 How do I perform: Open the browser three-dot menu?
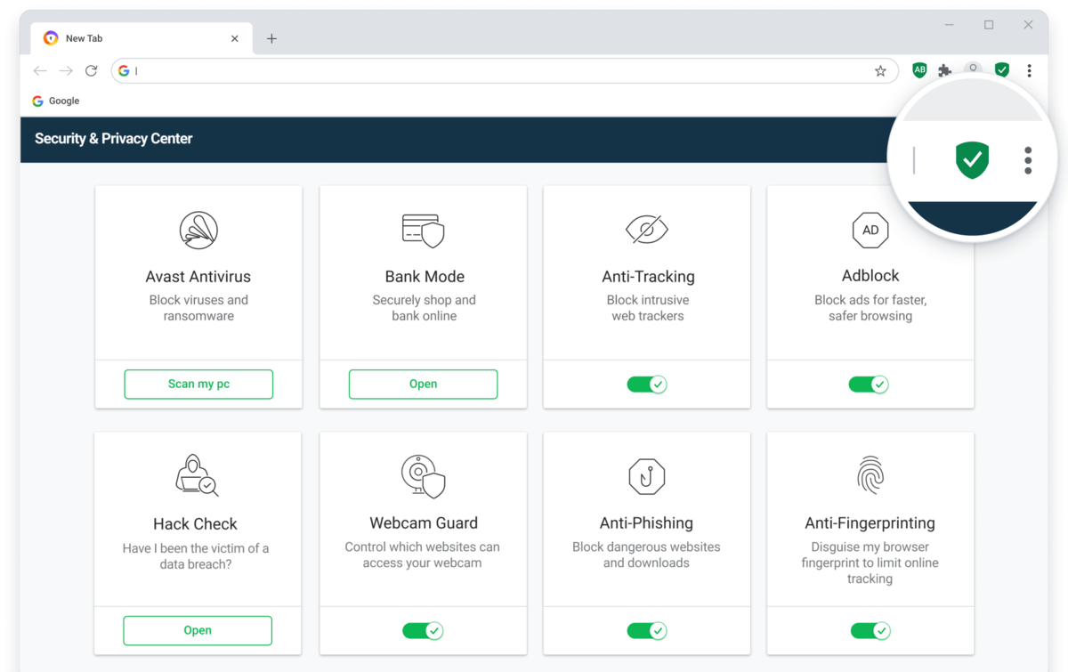pos(1029,70)
